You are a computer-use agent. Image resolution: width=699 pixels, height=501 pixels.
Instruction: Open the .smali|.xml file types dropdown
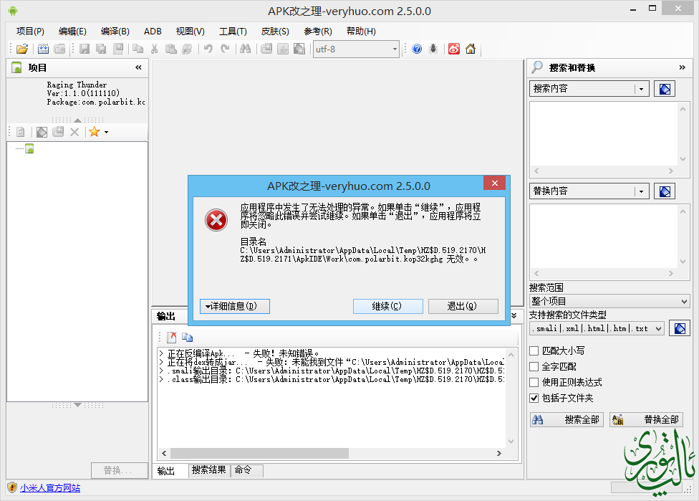597,328
